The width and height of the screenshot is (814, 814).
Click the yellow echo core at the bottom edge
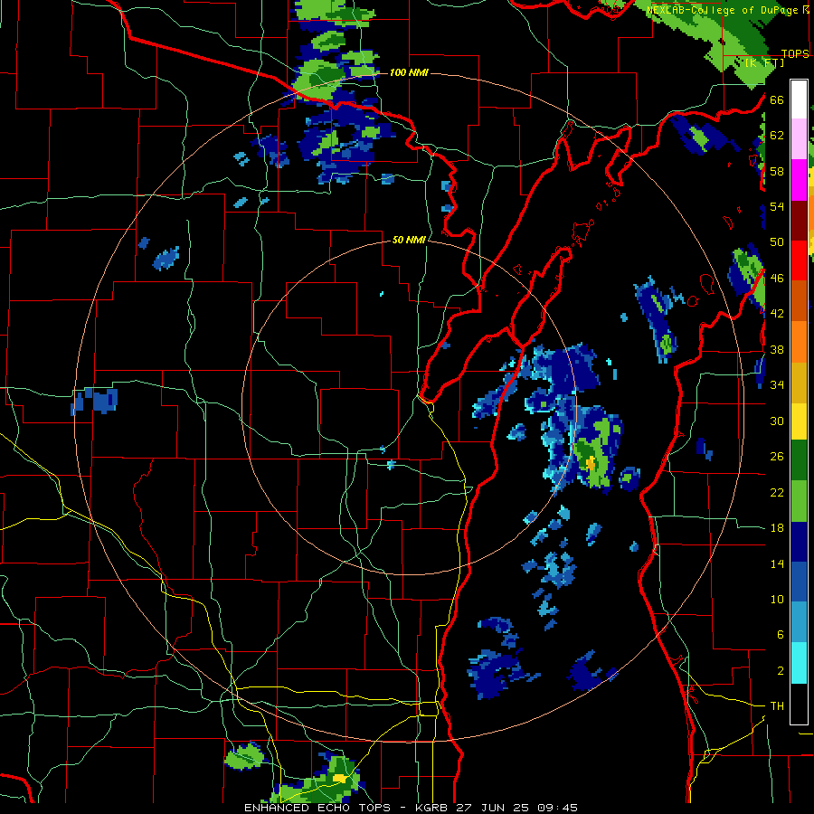pos(339,778)
